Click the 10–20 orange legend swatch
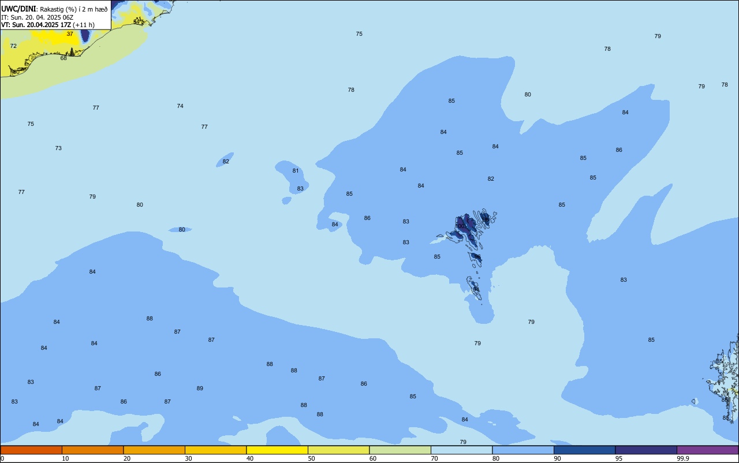 (92, 450)
